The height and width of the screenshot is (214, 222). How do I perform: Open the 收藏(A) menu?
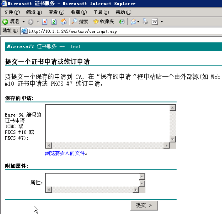point(79,12)
